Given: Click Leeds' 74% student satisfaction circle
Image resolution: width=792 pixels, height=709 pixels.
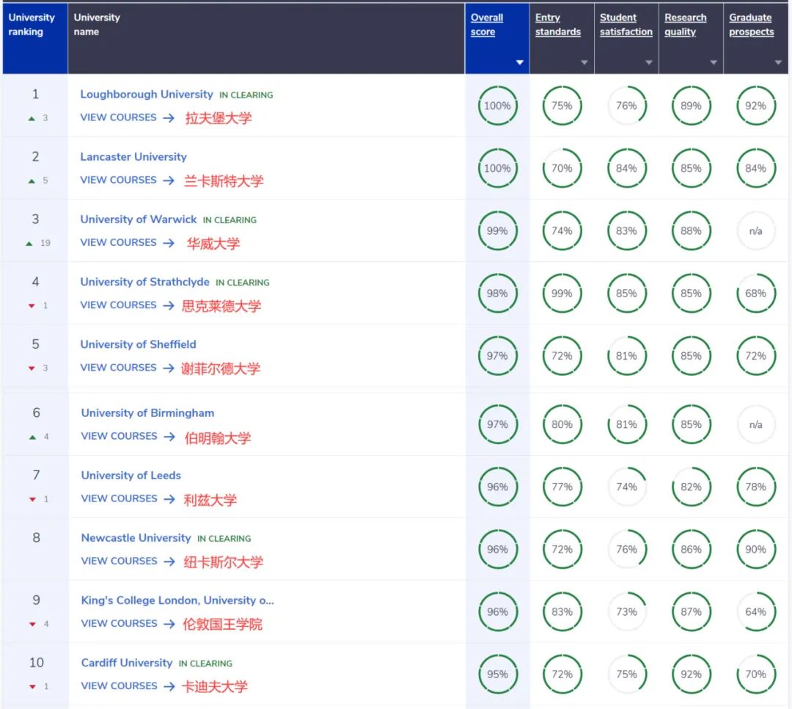Looking at the screenshot, I should coord(627,487).
